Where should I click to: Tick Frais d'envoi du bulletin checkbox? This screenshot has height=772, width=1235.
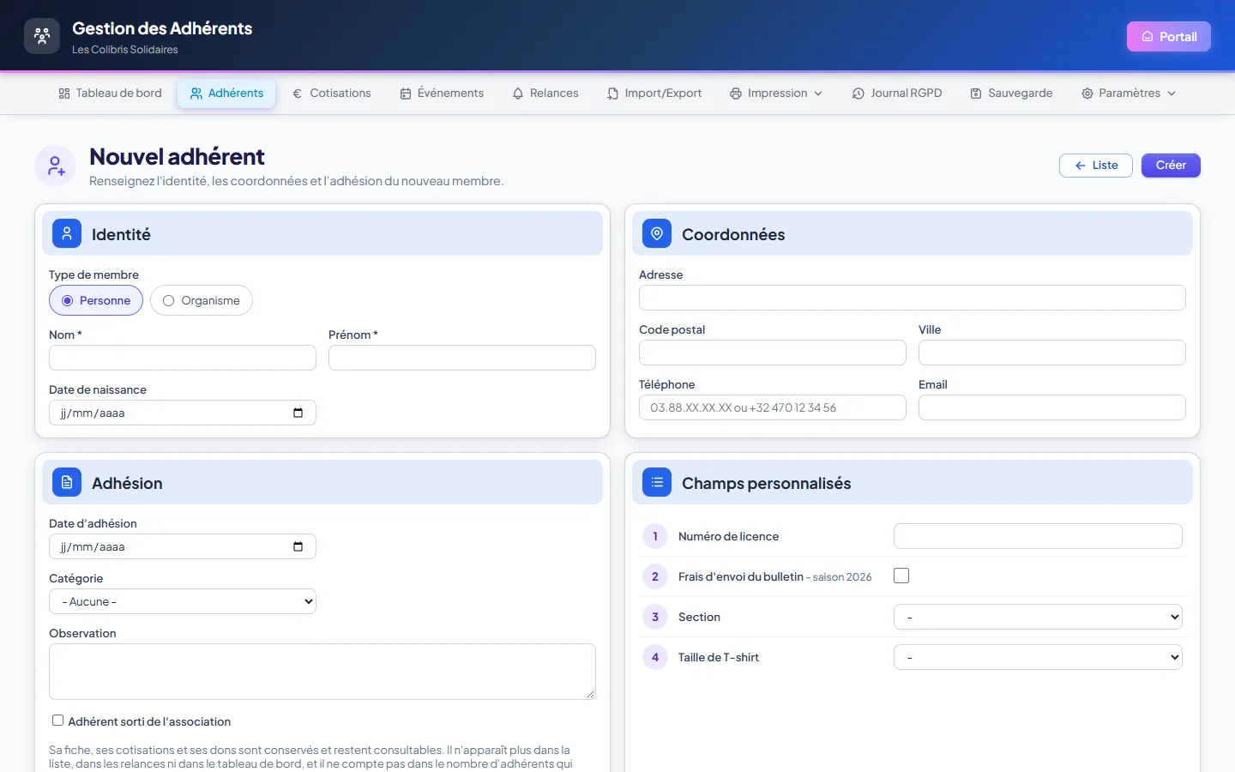click(x=901, y=576)
